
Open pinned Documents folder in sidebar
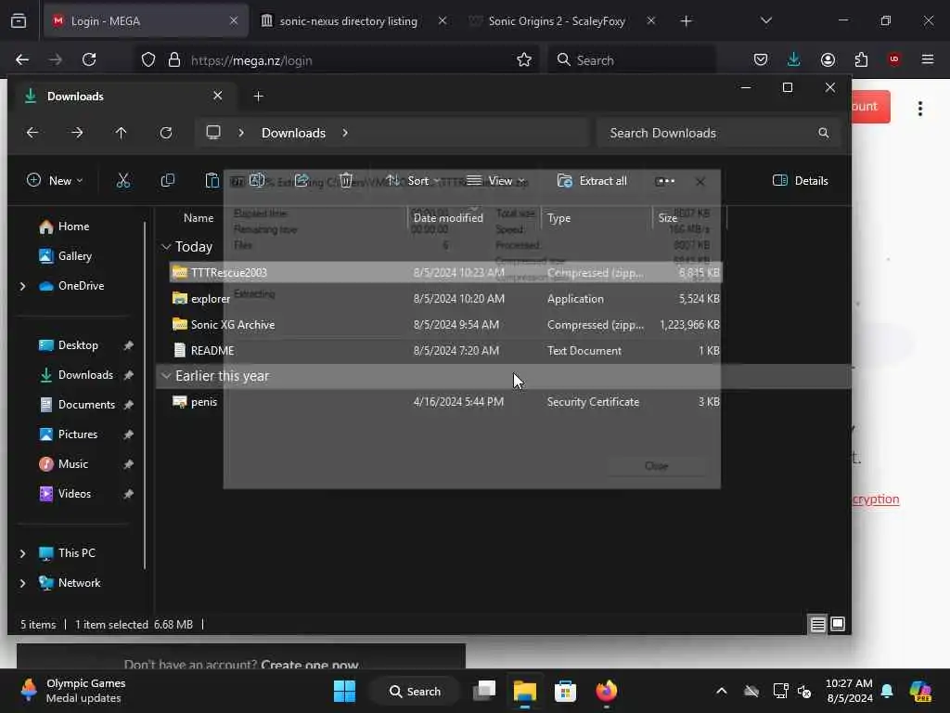86,405
